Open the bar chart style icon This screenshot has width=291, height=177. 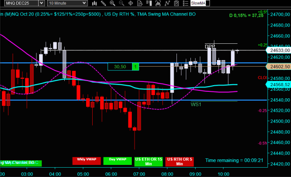(94, 3)
